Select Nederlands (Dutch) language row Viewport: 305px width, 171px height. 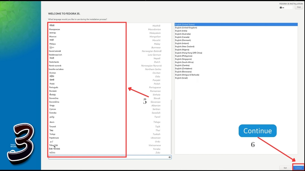(109, 62)
